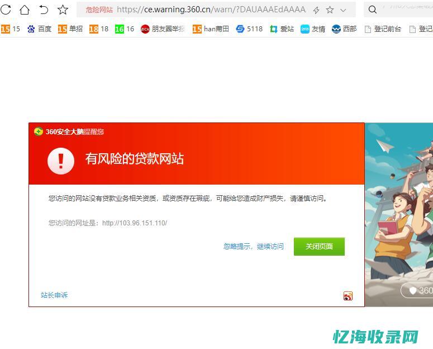The height and width of the screenshot is (349, 433).
Task: Open the 爱站 bookmark
Action: (282, 29)
